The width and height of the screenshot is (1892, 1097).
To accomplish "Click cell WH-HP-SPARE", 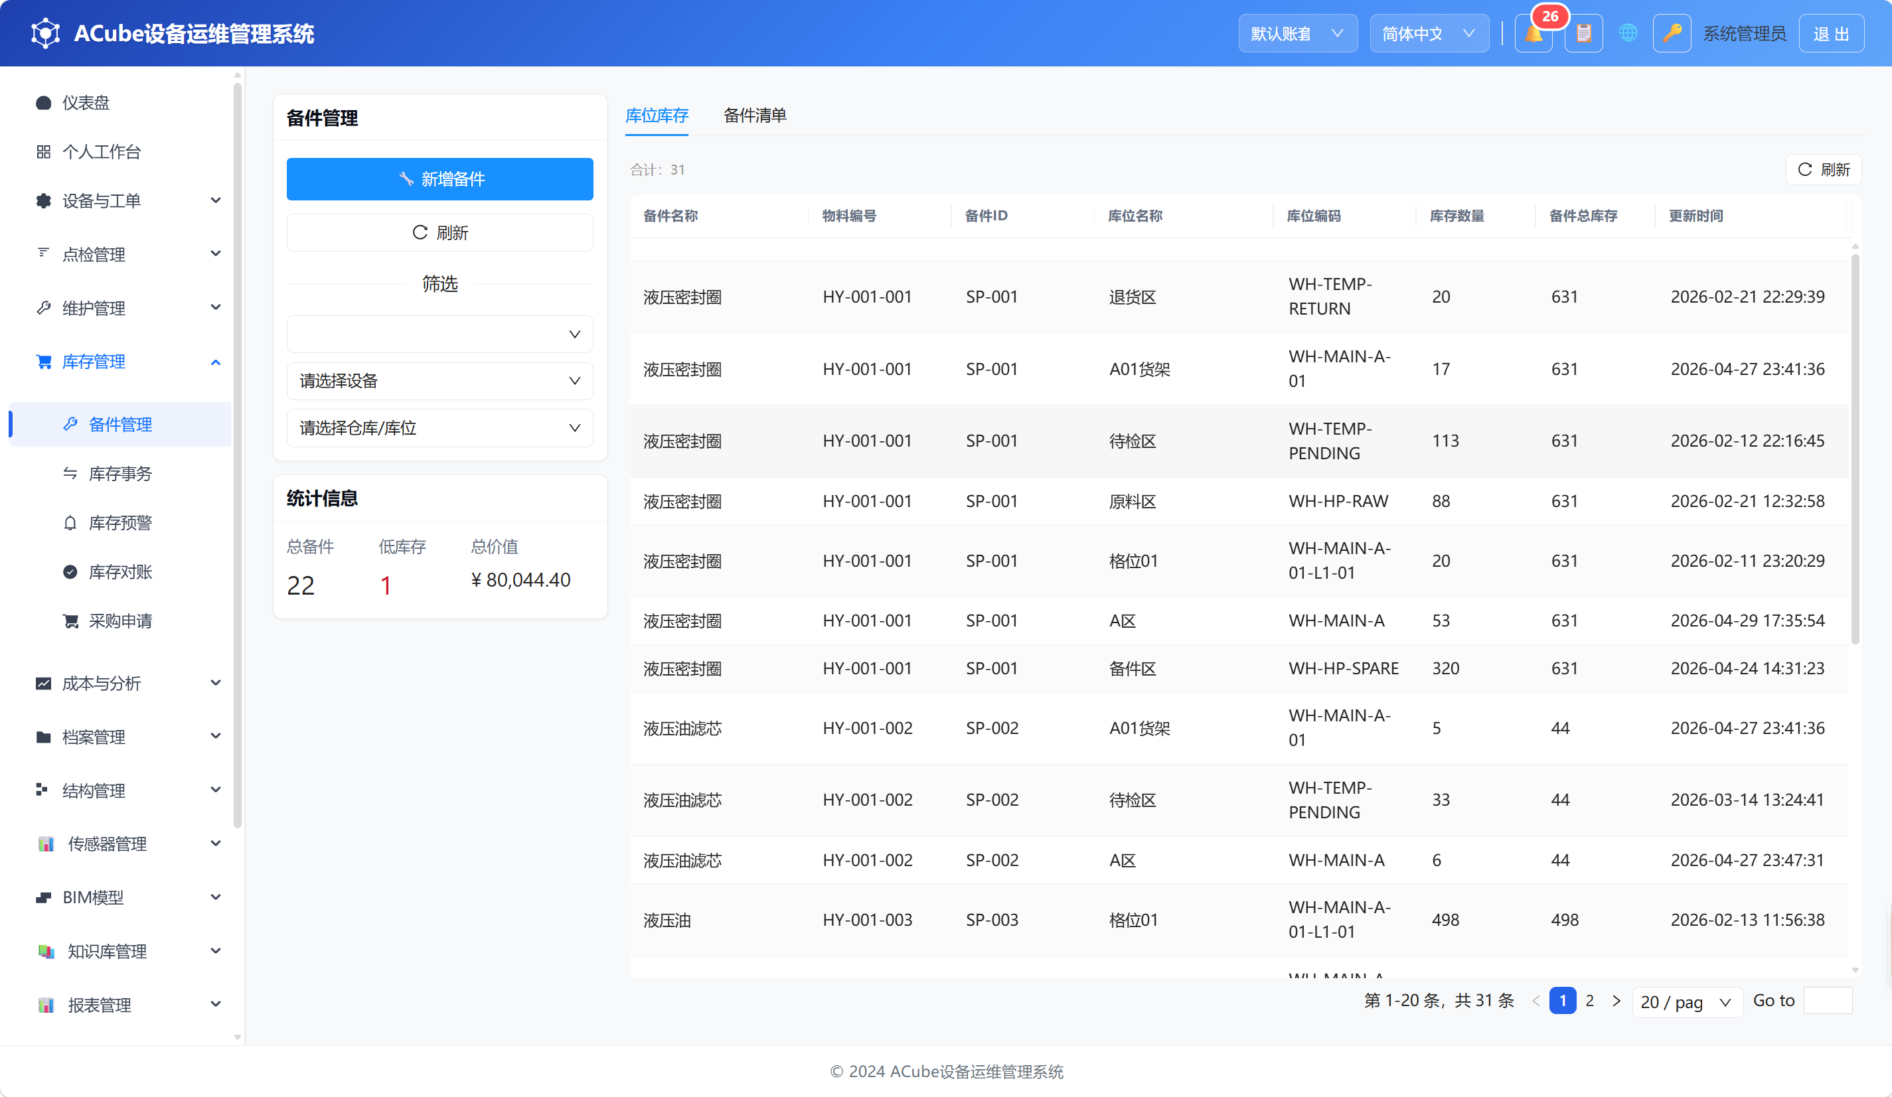I will [x=1343, y=668].
